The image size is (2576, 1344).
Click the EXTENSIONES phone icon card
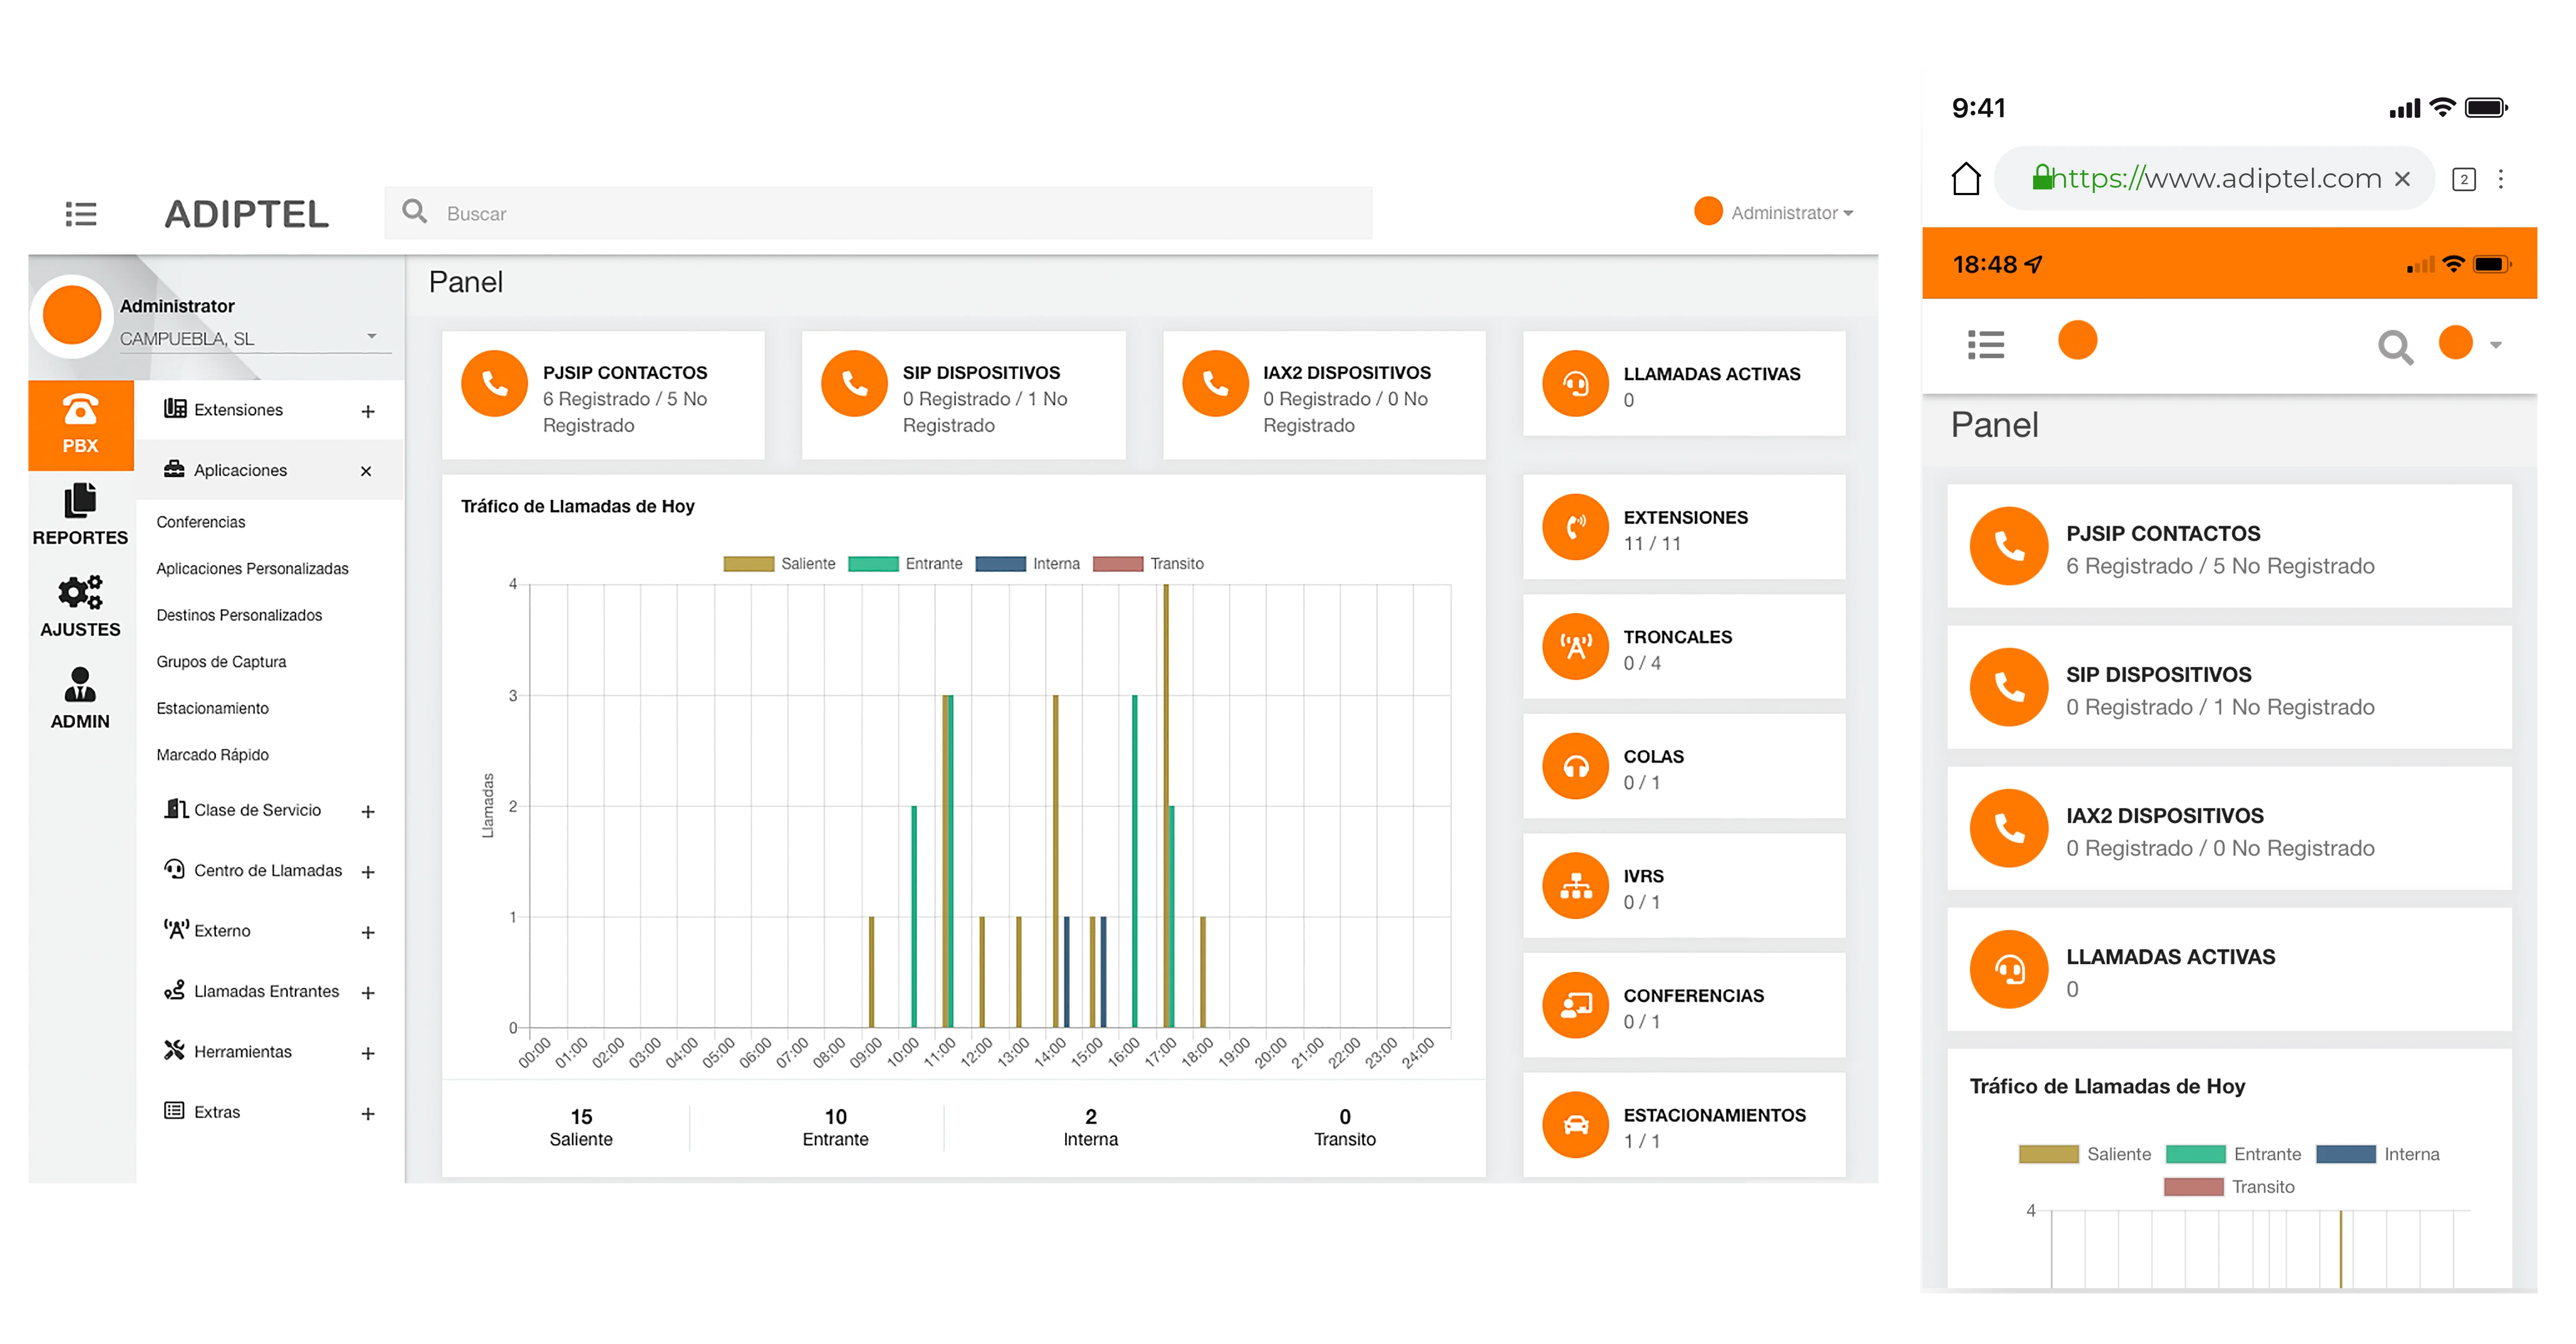point(1575,527)
